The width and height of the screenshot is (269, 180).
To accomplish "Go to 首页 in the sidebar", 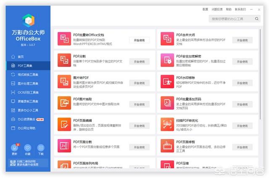I will click(x=20, y=56).
